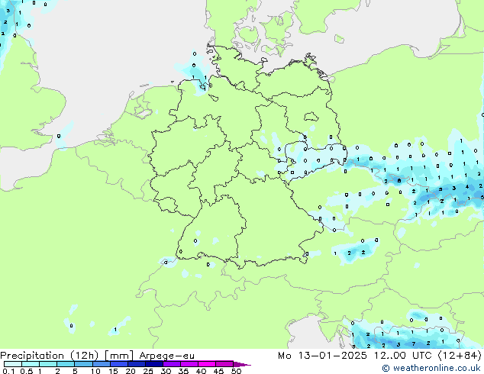Image resolution: width=484 pixels, height=374 pixels.
Task: Click the '(12+84)' forecast offset text
Action: [x=460, y=356]
